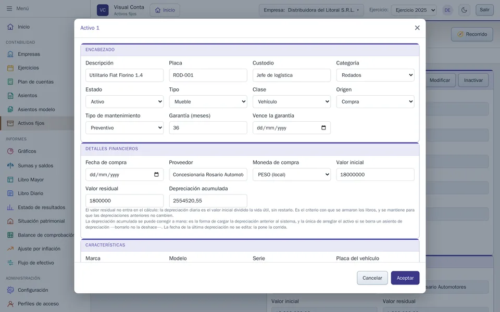Click the Configuración gear icon
500x312 pixels.
tap(10, 290)
